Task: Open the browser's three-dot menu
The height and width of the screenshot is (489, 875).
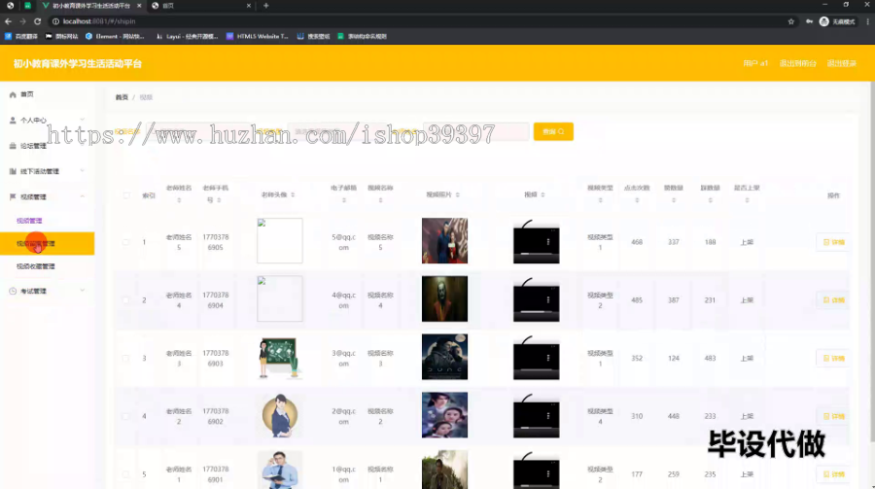Action: click(868, 21)
